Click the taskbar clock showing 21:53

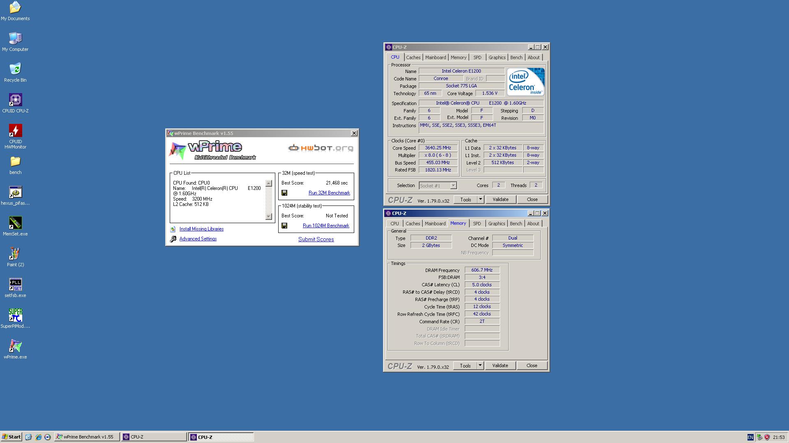click(x=779, y=437)
